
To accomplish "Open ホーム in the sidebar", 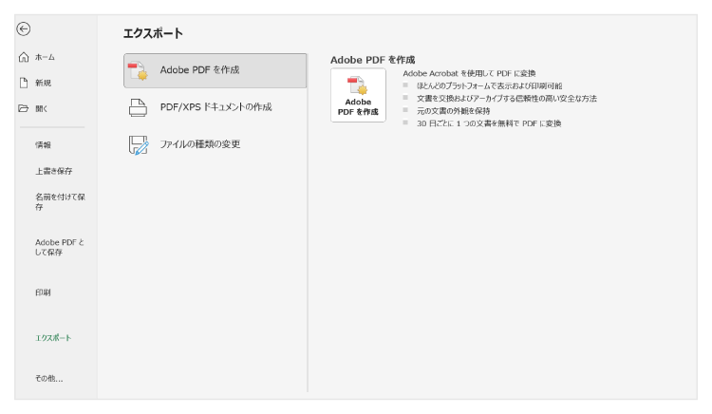I will click(x=45, y=57).
